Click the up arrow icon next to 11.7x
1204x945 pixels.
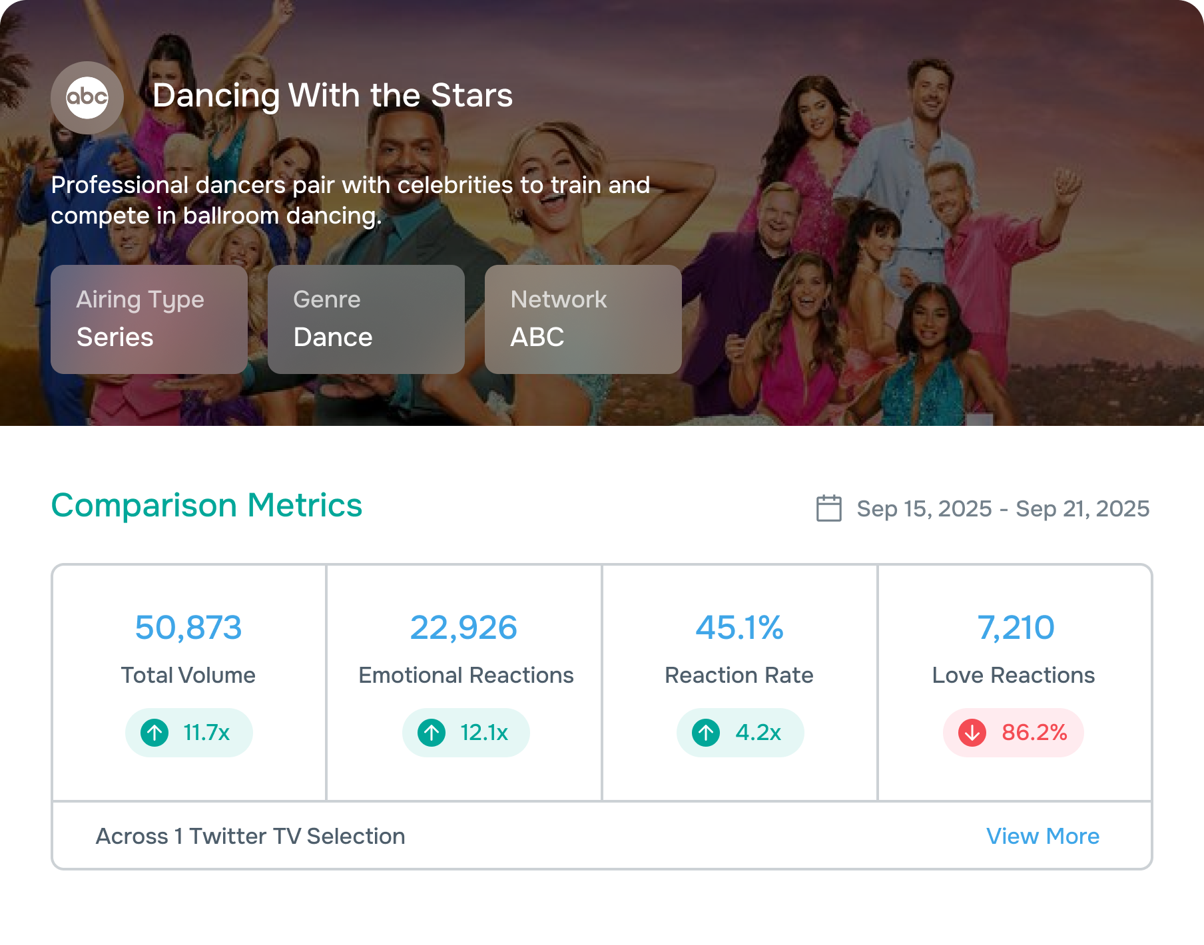[154, 733]
